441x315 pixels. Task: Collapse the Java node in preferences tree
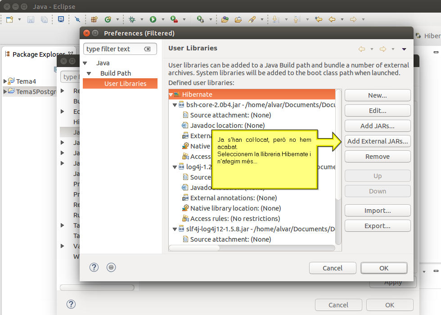(x=85, y=63)
